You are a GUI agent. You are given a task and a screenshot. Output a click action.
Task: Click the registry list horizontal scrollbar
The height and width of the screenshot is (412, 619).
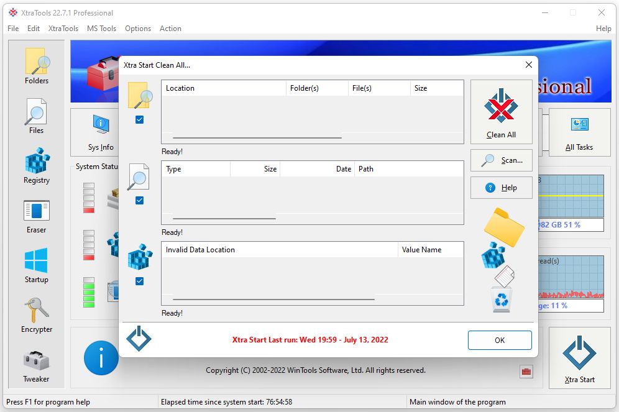point(273,299)
